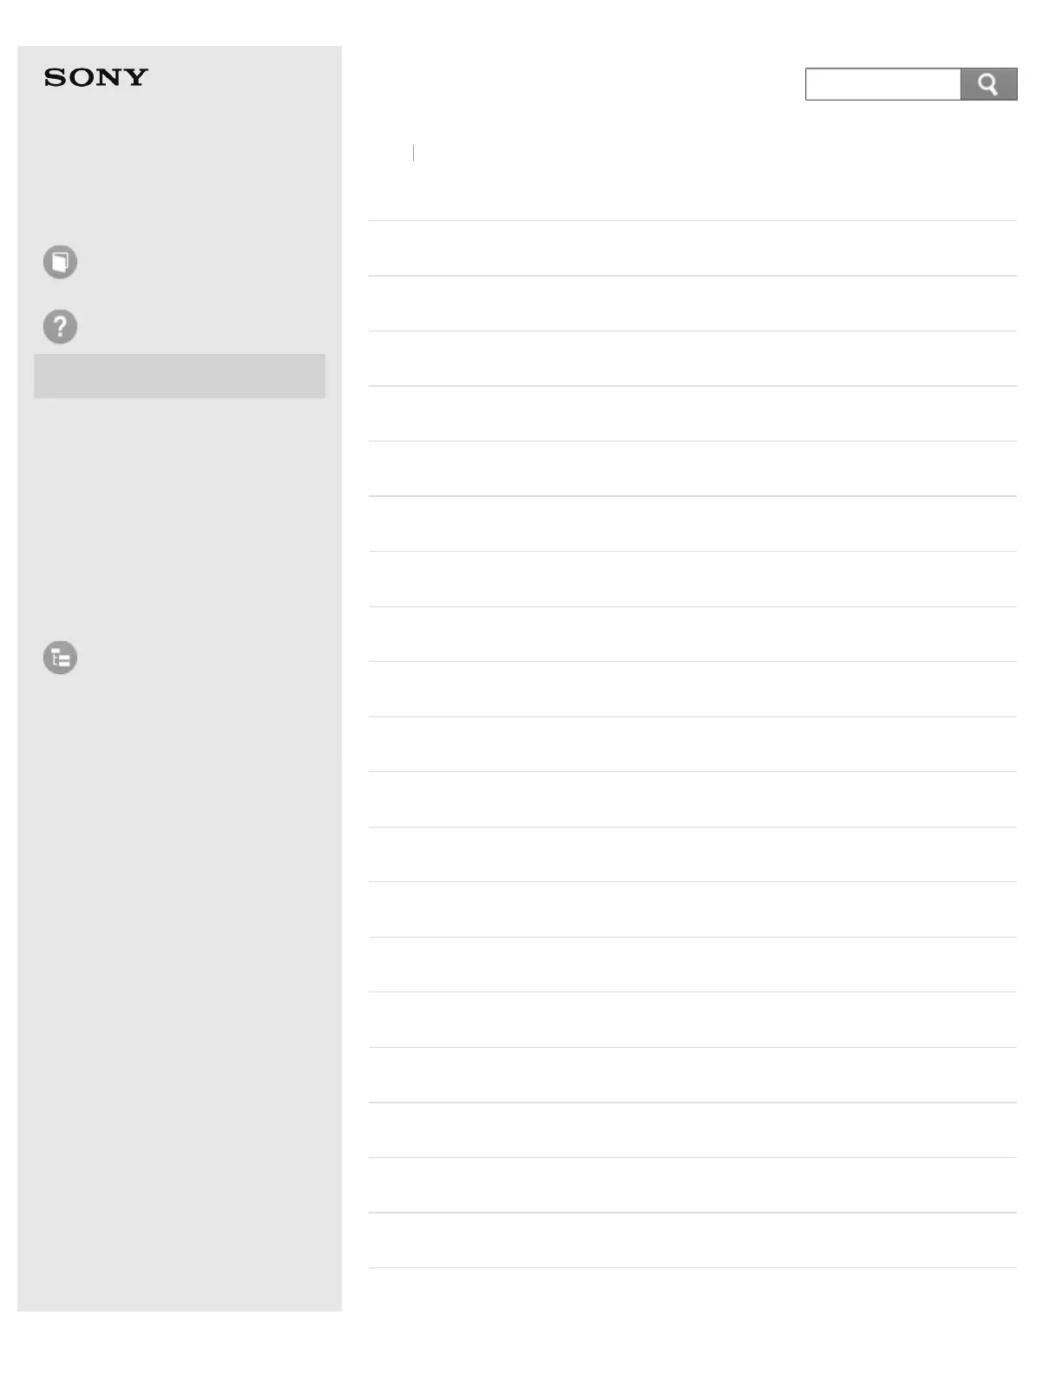Click sidebar area beneath the tree icon

[x=180, y=694]
